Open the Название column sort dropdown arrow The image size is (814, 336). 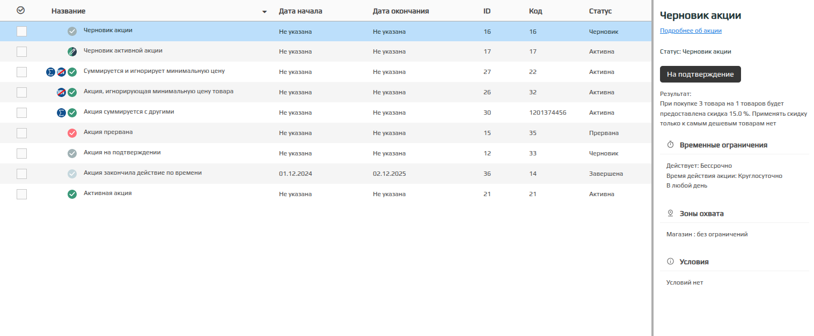point(265,12)
